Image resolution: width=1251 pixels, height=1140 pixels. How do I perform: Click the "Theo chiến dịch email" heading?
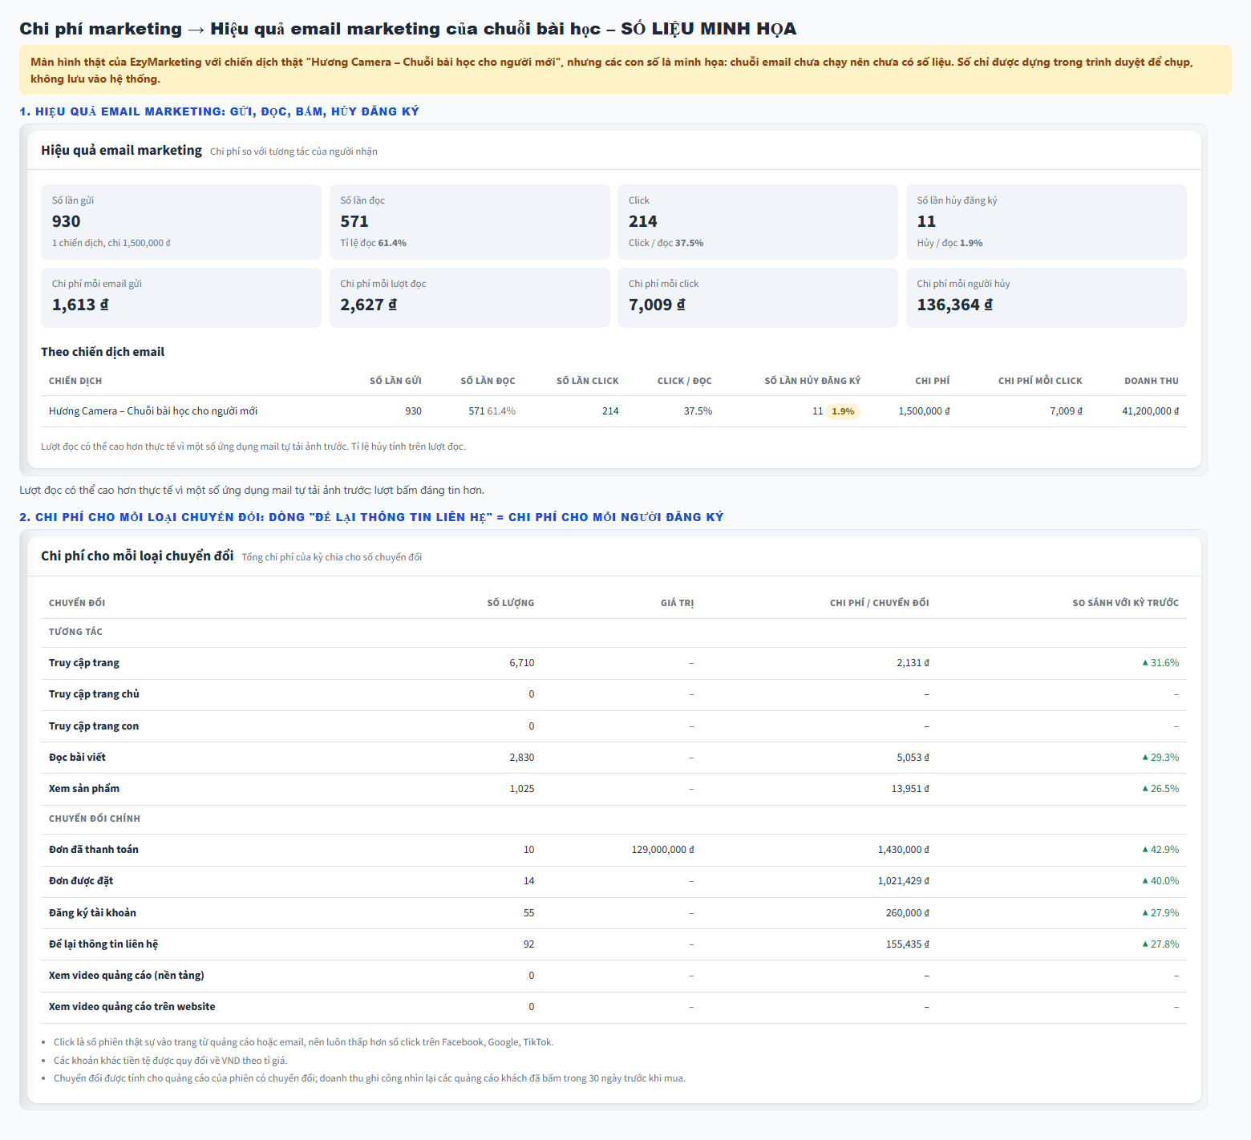103,352
